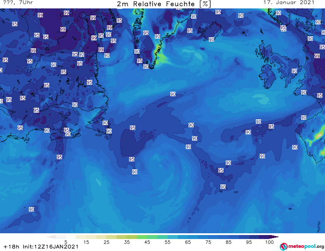This screenshot has width=325, height=251.
Task: Click legend value '85' on the color bar
Action: pyautogui.click(x=228, y=242)
